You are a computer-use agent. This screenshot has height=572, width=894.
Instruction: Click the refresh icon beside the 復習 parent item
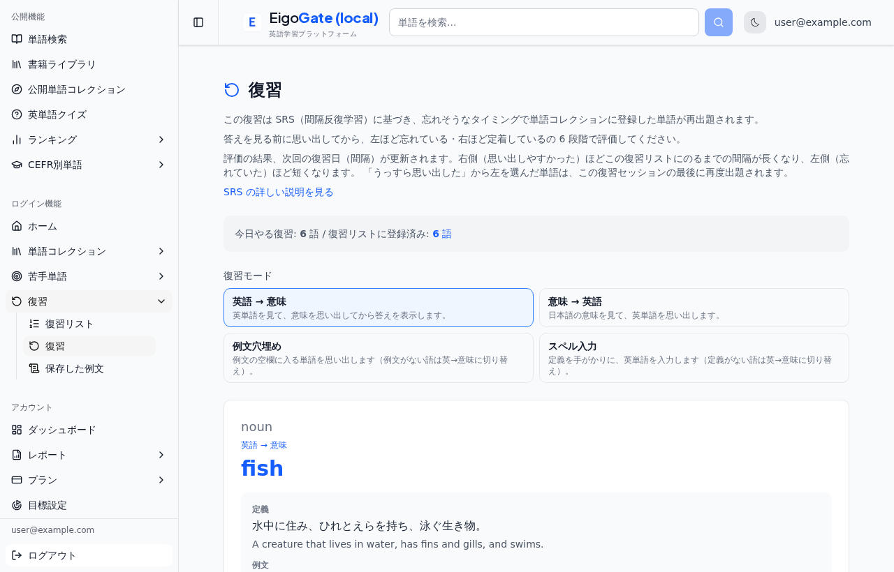click(x=17, y=301)
